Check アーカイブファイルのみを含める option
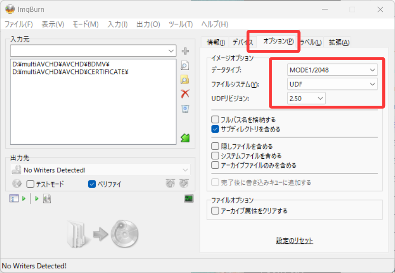Viewport: 395px width, 273px height. point(215,165)
